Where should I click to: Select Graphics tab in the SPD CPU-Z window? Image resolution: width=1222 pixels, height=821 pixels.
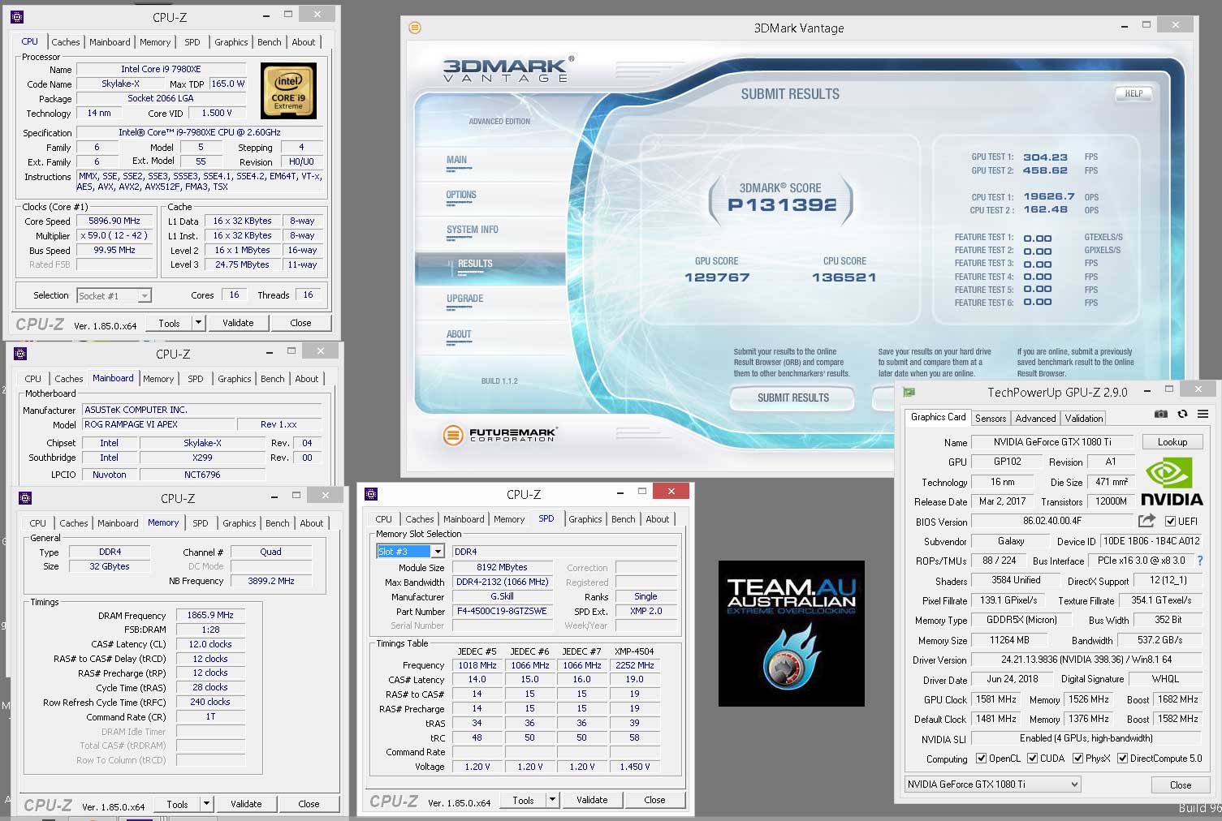[585, 519]
